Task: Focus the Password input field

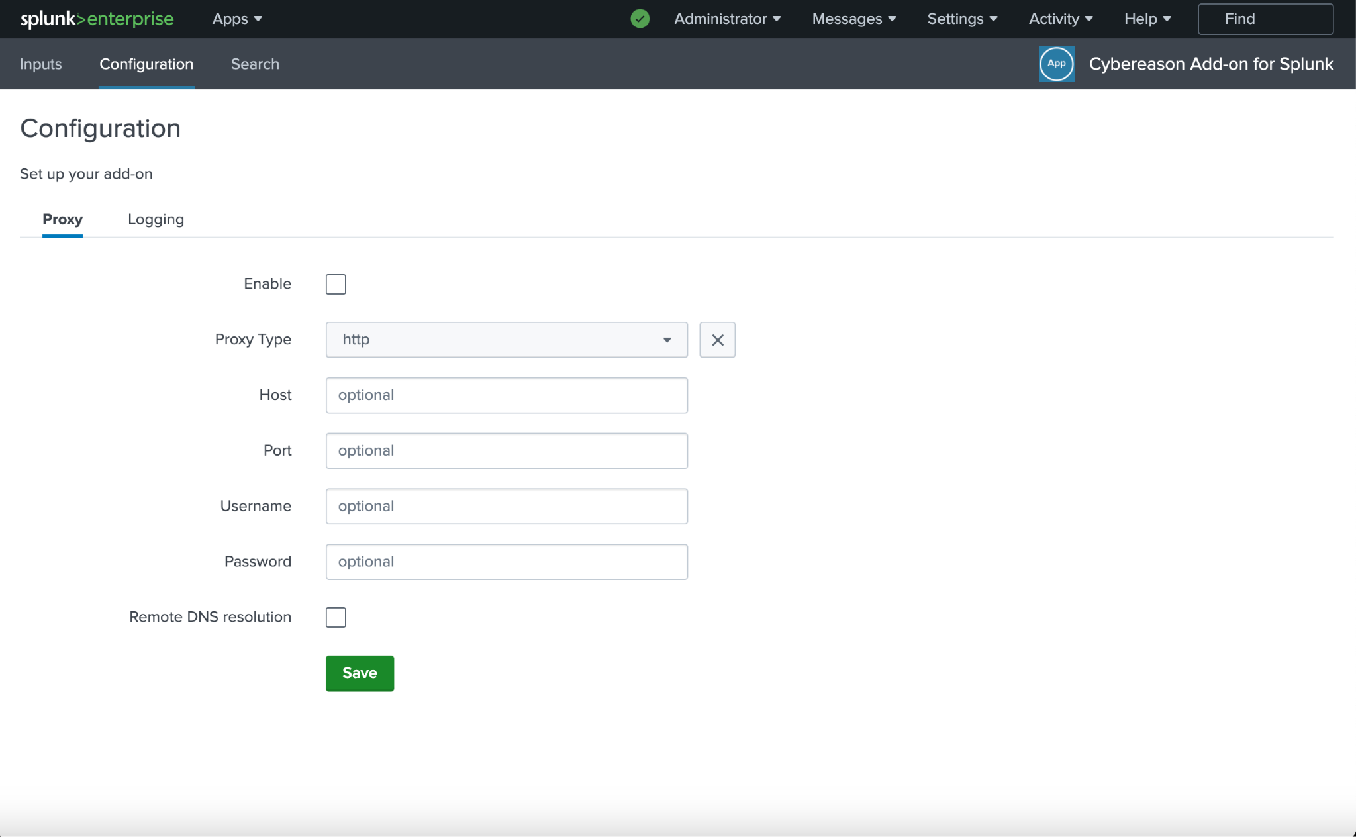Action: click(x=507, y=562)
